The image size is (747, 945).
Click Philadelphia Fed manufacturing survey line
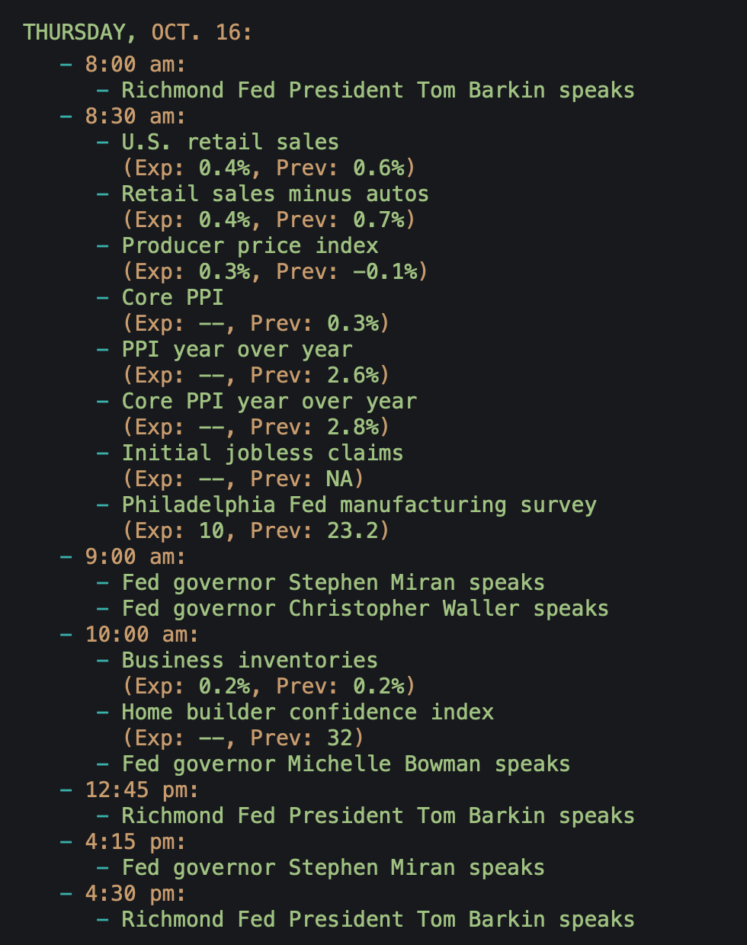point(358,505)
